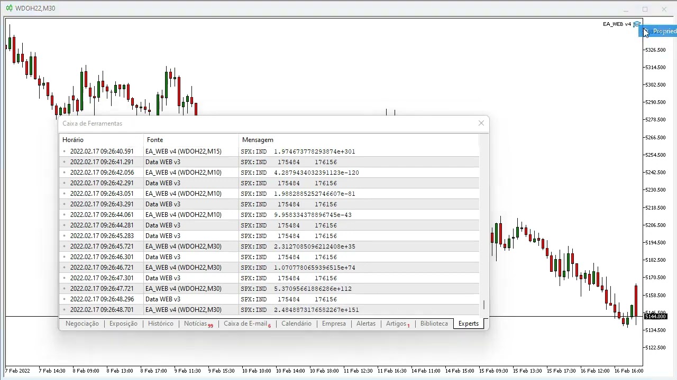Viewport: 677px width, 380px height.
Task: Open the Artigos tab
Action: (x=398, y=324)
